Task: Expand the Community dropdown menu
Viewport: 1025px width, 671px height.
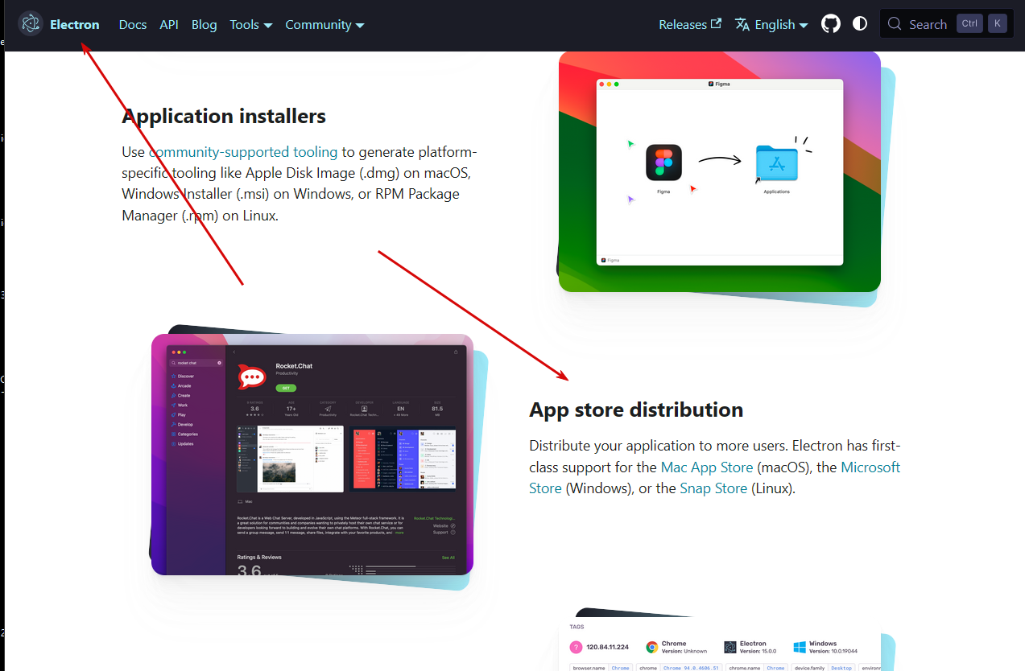Action: pyautogui.click(x=324, y=24)
